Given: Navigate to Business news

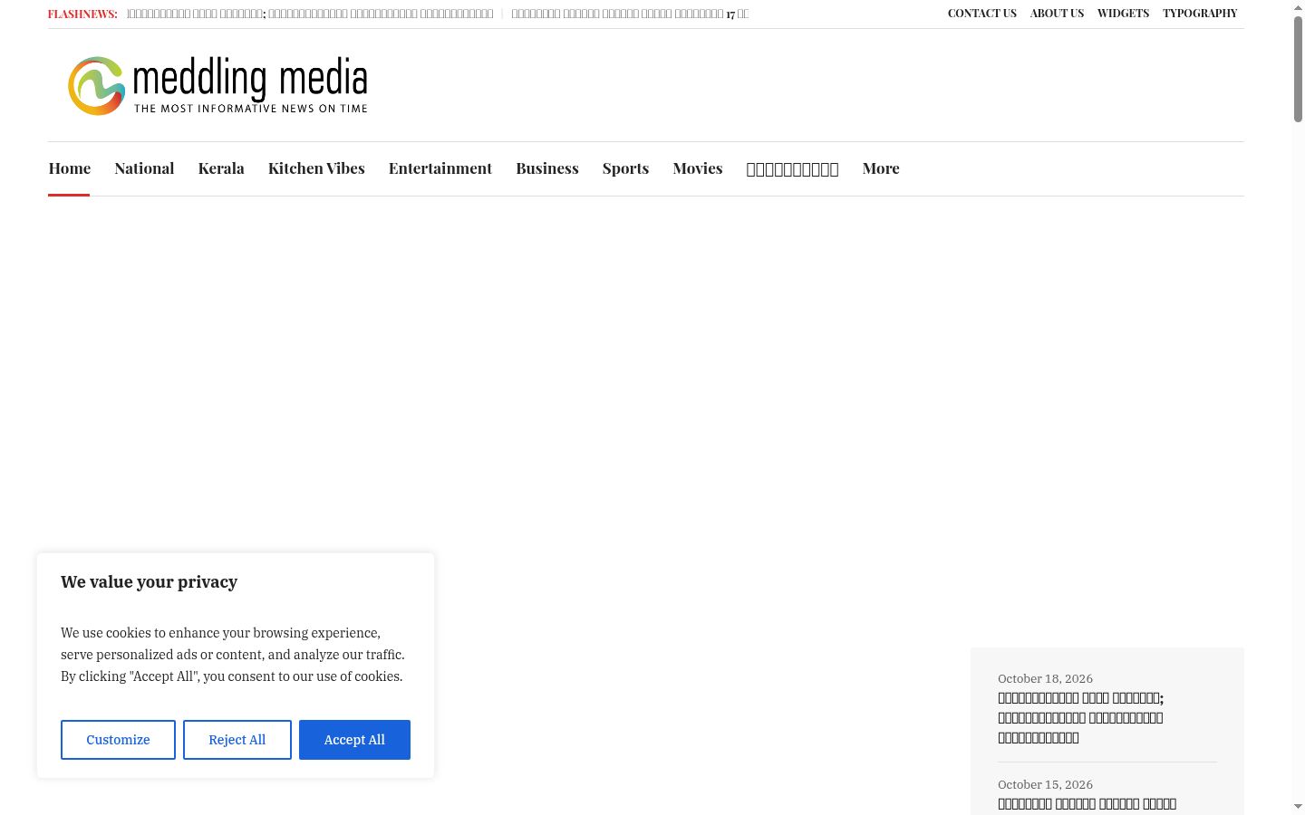Looking at the screenshot, I should point(547,168).
